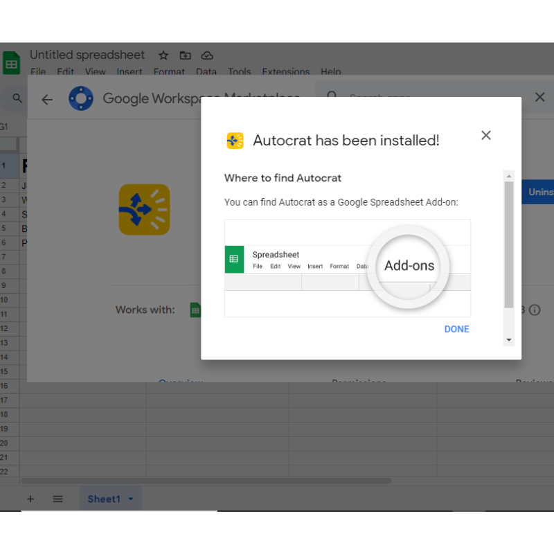Open the Tools menu
554x554 pixels.
pos(239,71)
